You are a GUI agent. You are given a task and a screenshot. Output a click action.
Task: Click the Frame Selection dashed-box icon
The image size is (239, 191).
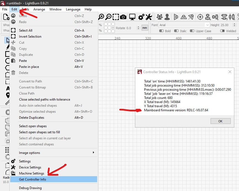[x=116, y=17]
